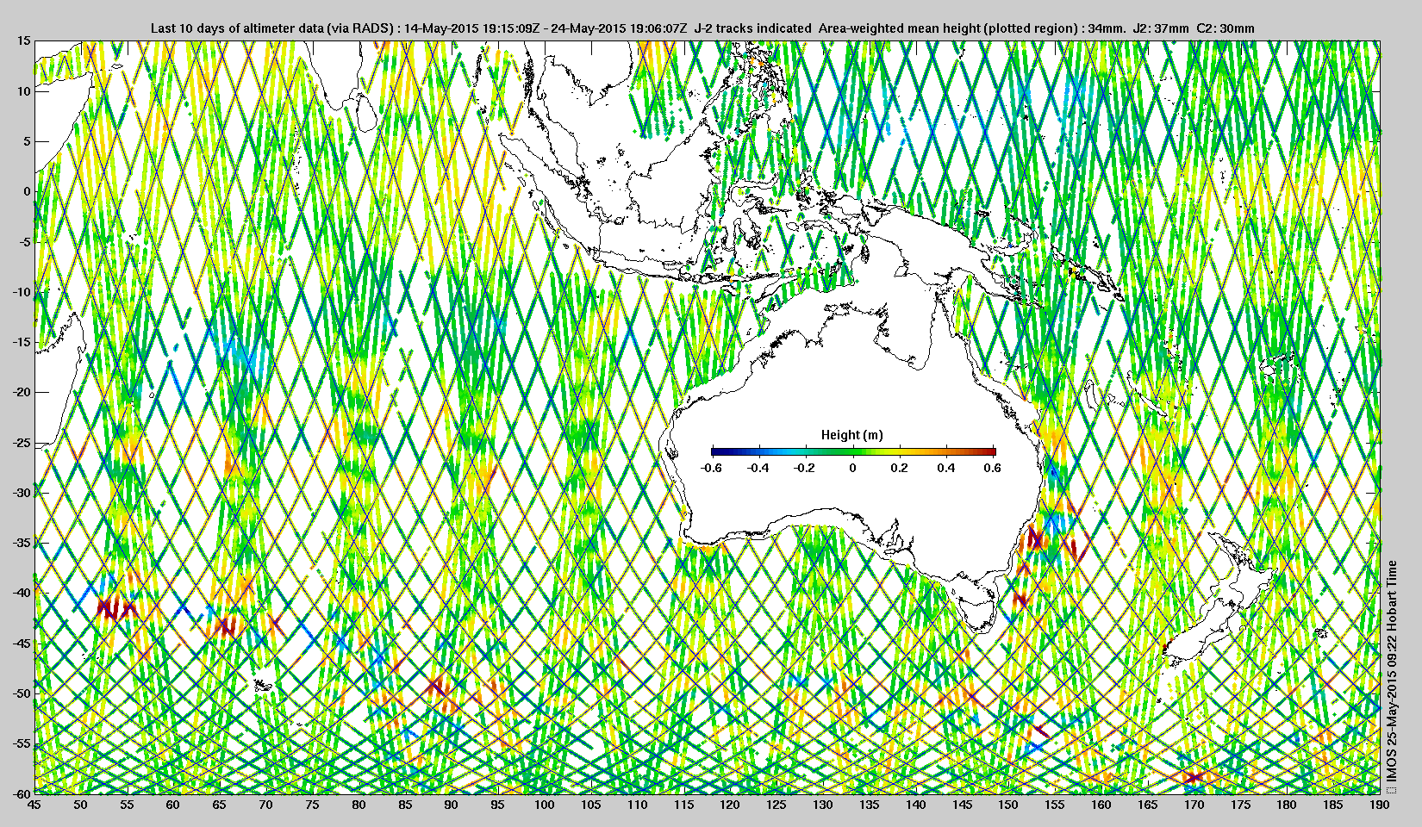Screen dimensions: 1422x827
Task: Click longitude tick label "130" on x-axis
Action: point(822,805)
